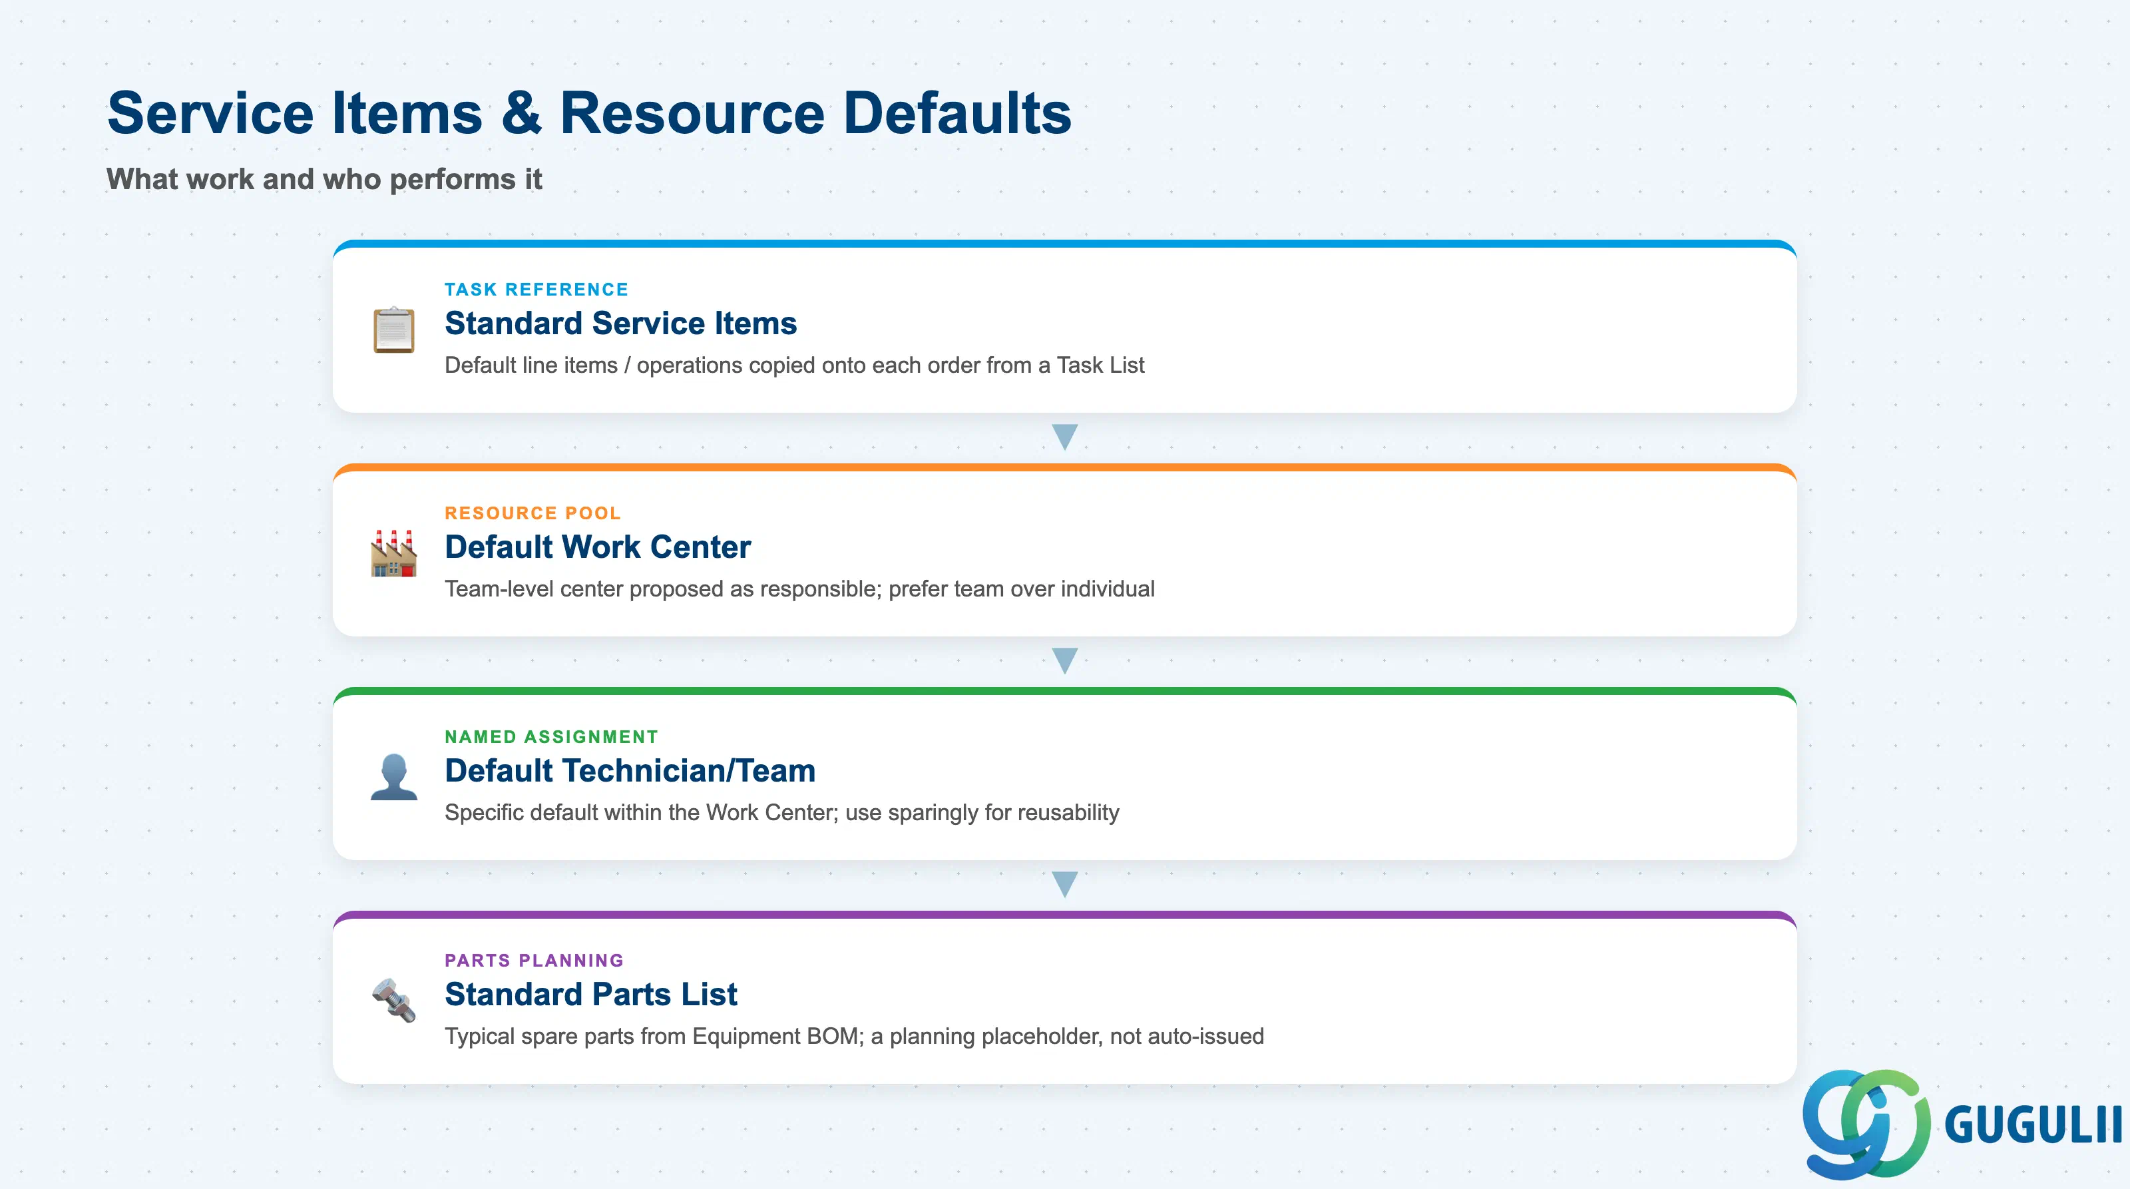This screenshot has width=2130, height=1189.
Task: Click the factory icon beside Default Work Center
Action: coord(393,553)
